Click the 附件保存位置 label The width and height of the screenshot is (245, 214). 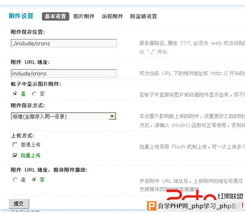[x=28, y=32]
